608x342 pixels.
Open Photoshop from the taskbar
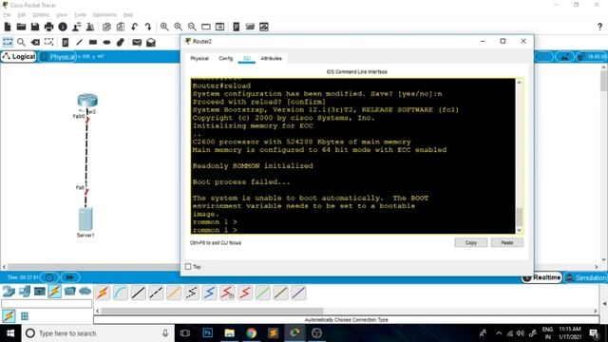click(x=208, y=333)
